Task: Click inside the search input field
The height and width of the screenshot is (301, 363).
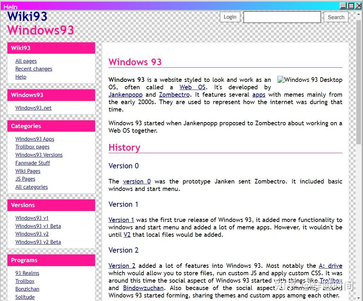Action: point(282,17)
